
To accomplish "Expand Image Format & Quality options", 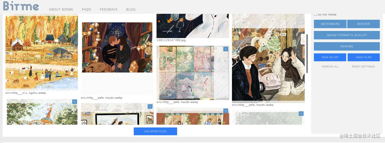I will [347, 35].
